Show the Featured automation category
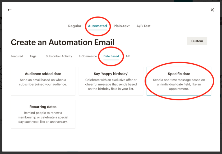 click(x=17, y=56)
